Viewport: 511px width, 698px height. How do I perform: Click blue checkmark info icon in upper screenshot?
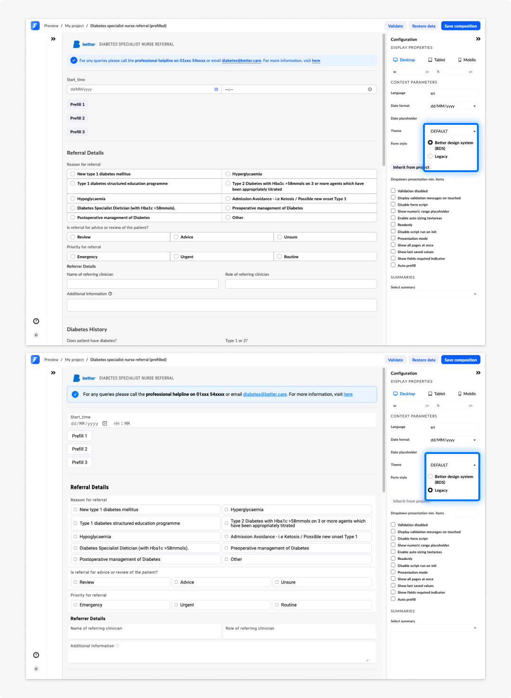(x=74, y=60)
